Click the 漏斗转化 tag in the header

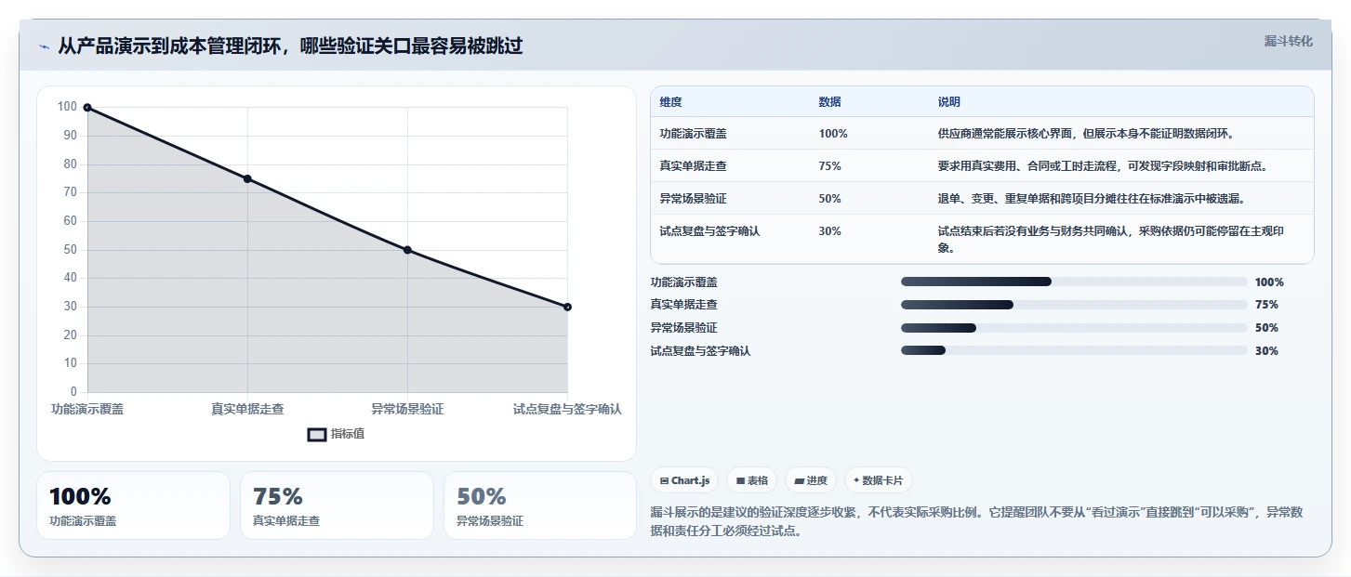[x=1289, y=41]
